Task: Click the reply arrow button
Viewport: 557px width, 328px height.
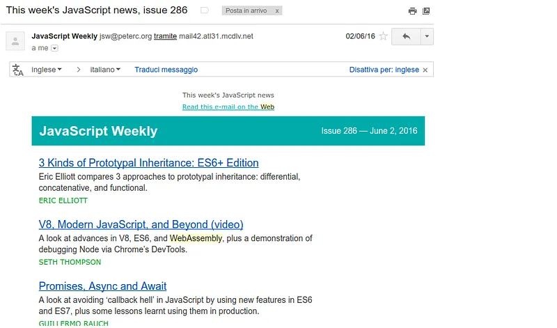Action: point(406,36)
